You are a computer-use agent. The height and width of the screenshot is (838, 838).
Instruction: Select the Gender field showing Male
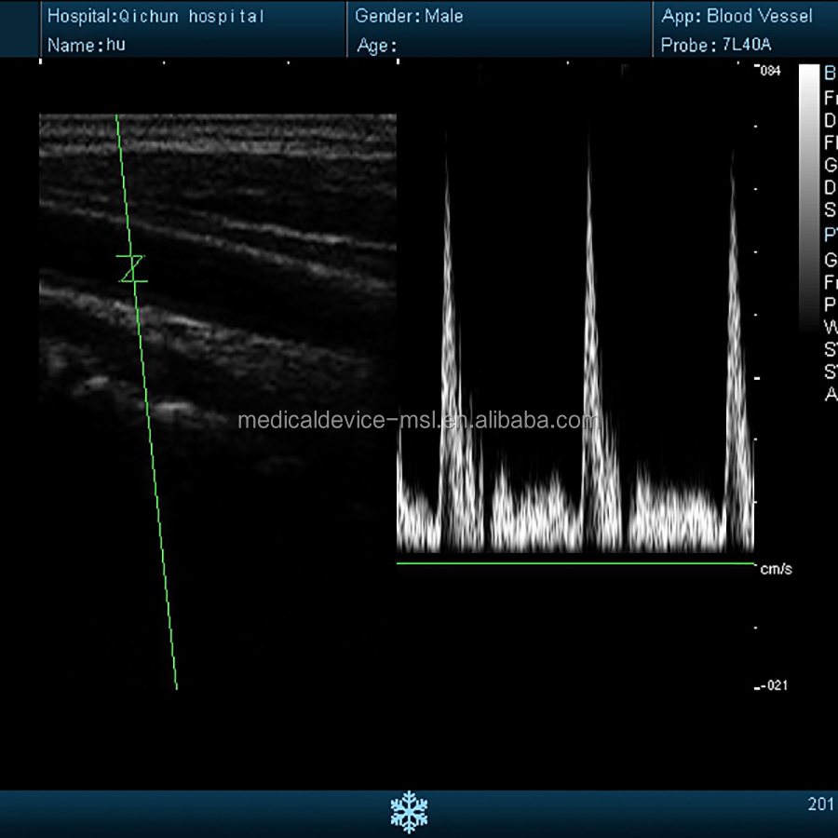[409, 16]
